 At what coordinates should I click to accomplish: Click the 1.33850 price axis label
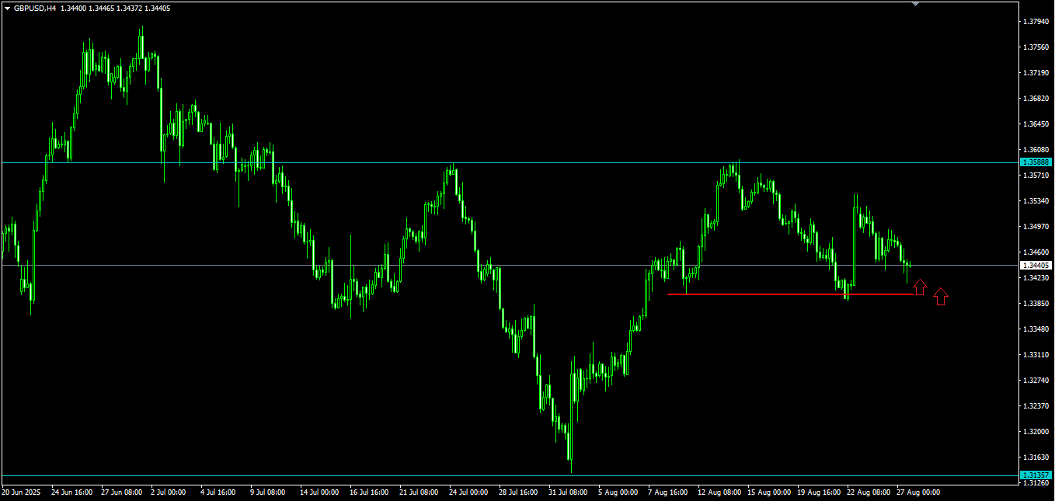pyautogui.click(x=1037, y=304)
